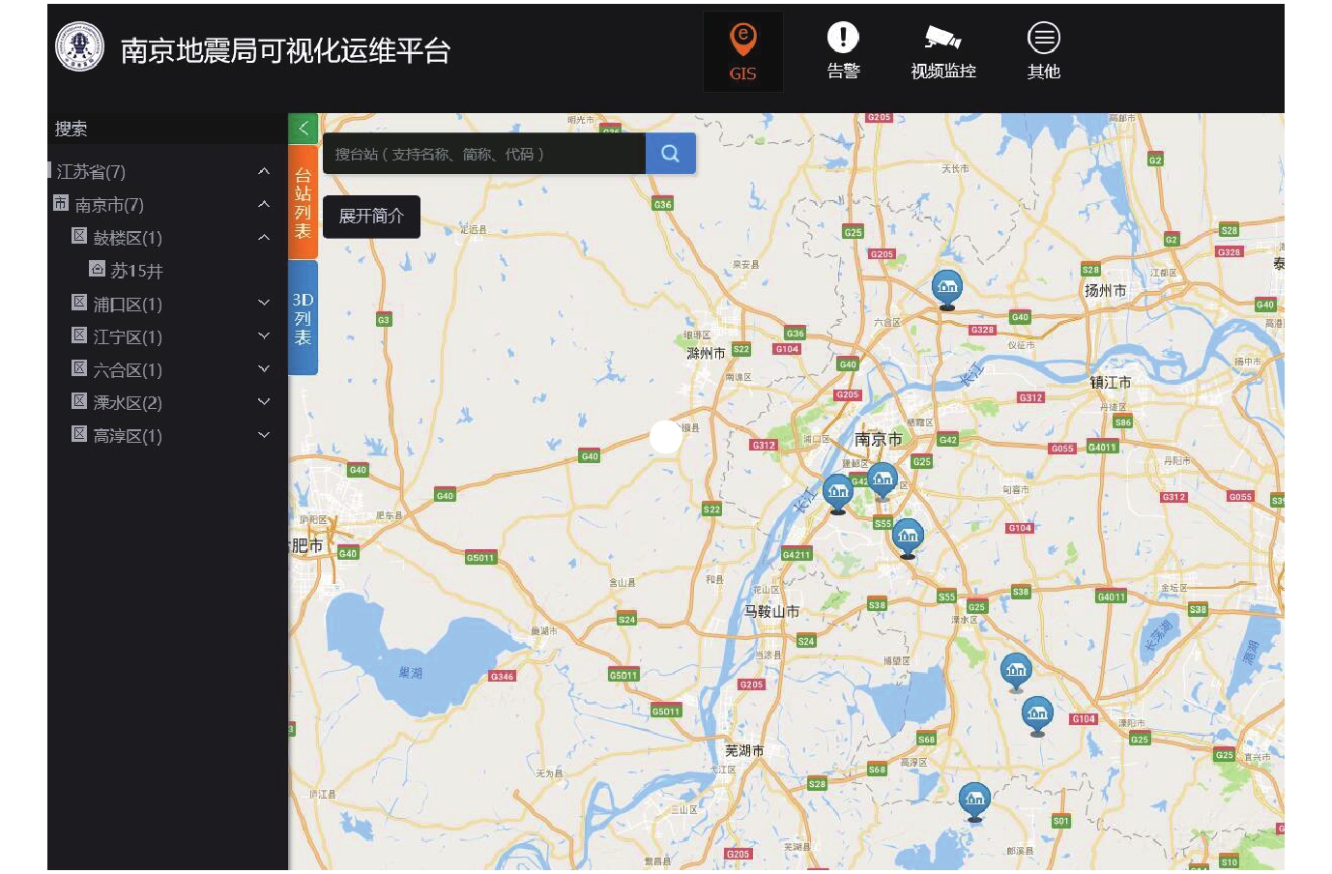Select 南京市(7) in the tree
The height and width of the screenshot is (874, 1332).
click(x=109, y=205)
